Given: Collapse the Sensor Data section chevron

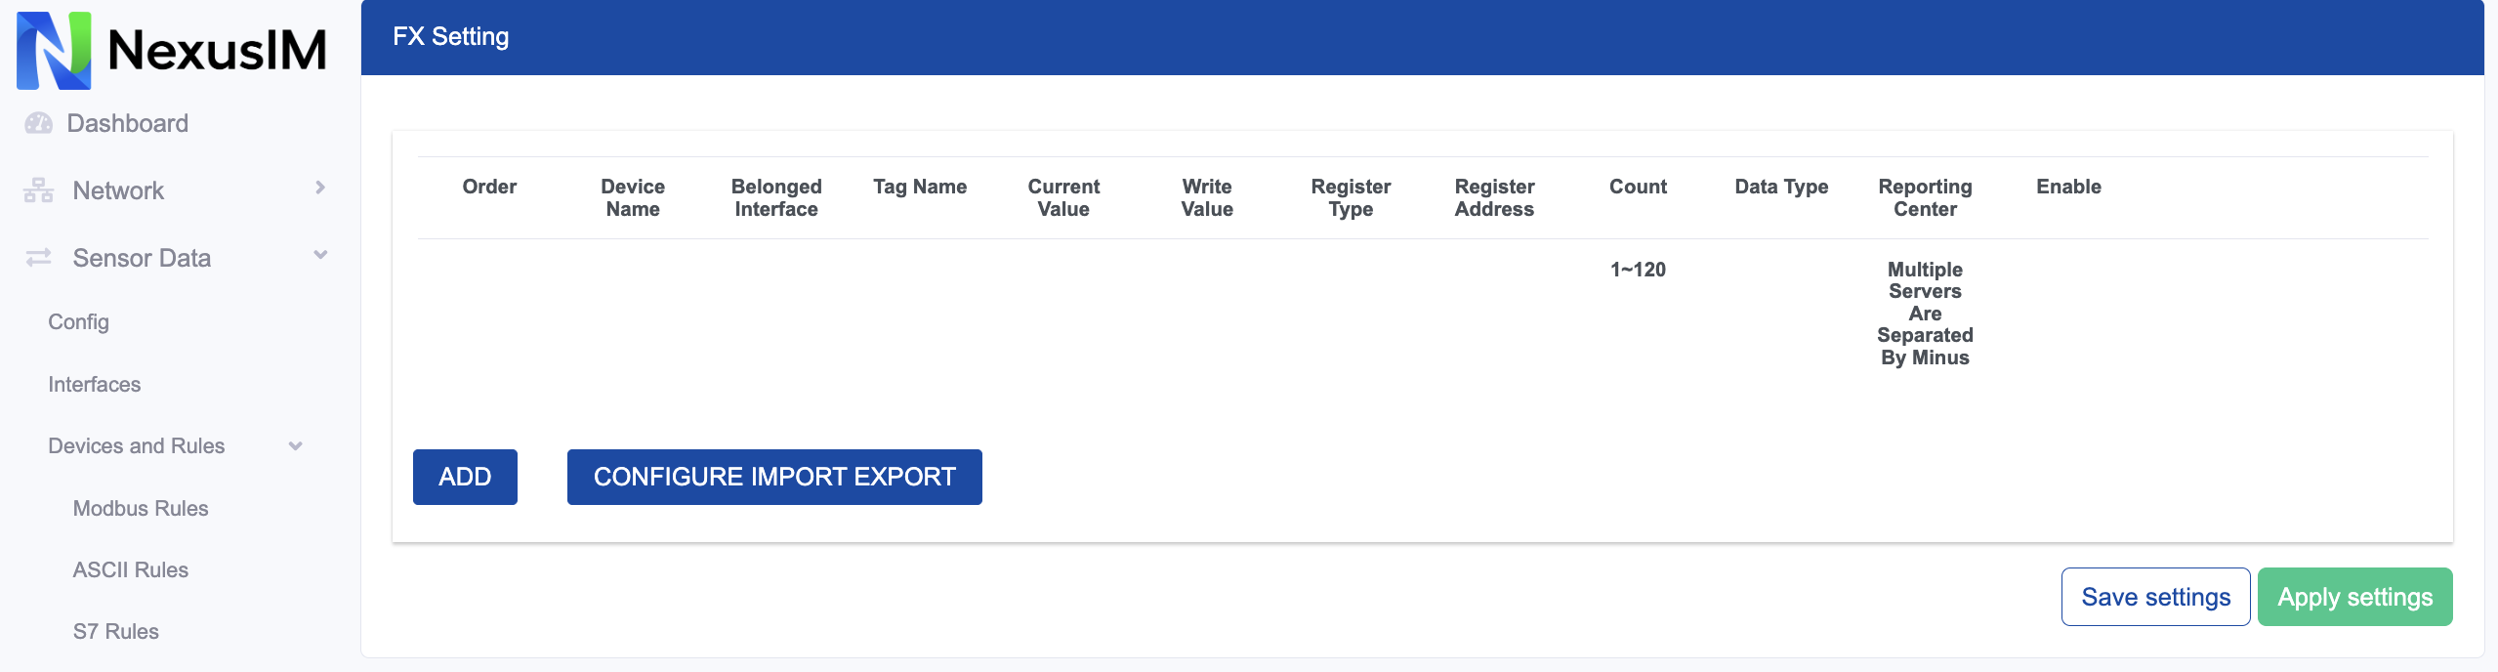Looking at the screenshot, I should pos(320,255).
